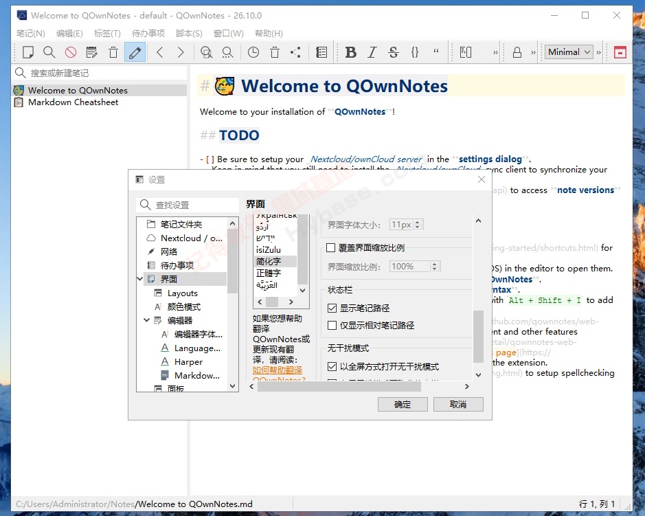The height and width of the screenshot is (516, 645).
Task: Collapse the 界面 tree node
Action: tap(140, 279)
